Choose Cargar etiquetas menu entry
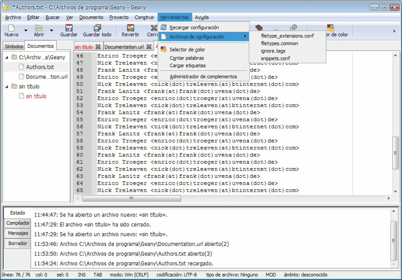The width and height of the screenshot is (402, 280). point(203,65)
